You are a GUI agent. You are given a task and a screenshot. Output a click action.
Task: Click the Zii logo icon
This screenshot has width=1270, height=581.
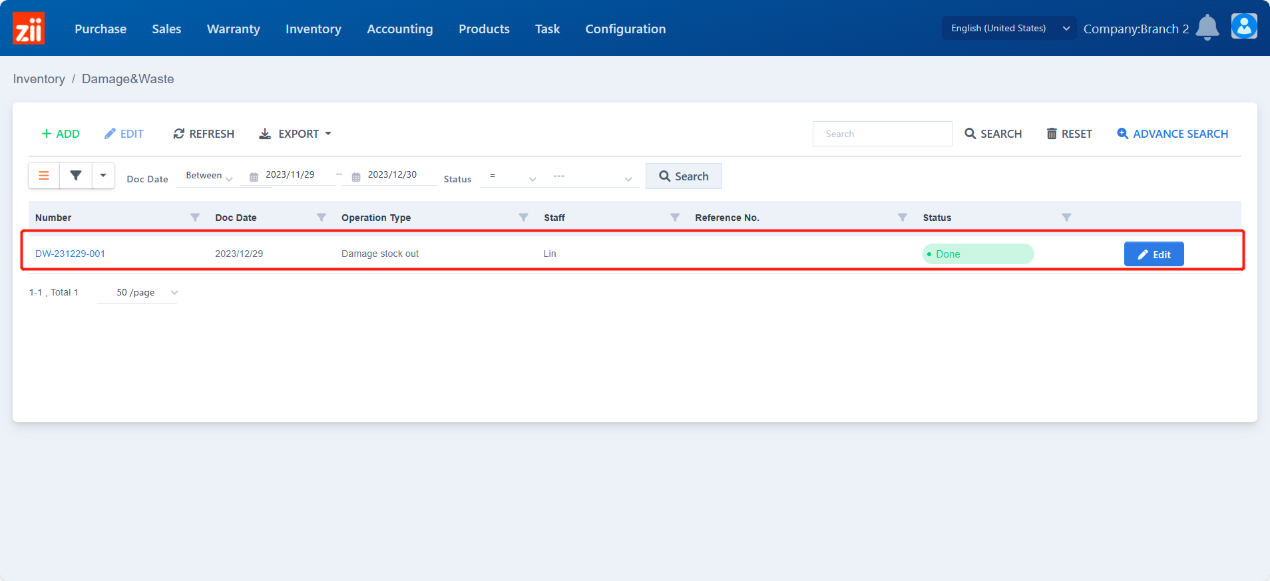(29, 28)
